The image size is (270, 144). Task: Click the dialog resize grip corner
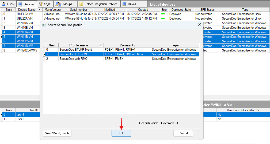pos(201,138)
